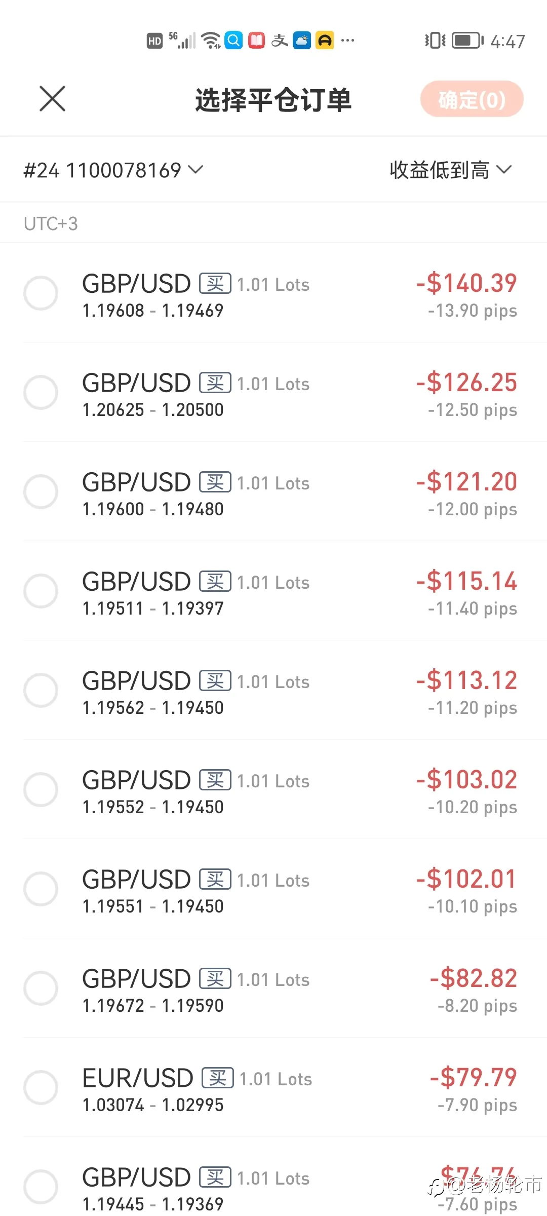Image resolution: width=547 pixels, height=1216 pixels.
Task: Tap the battery icon in the status bar
Action: (467, 41)
